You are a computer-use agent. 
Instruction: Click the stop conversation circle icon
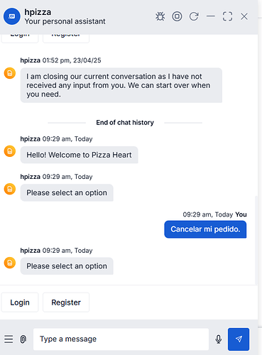177,16
